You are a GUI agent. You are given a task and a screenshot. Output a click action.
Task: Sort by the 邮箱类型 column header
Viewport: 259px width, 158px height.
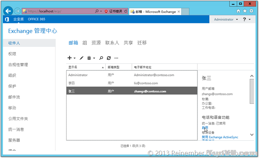pyautogui.click(x=119, y=67)
